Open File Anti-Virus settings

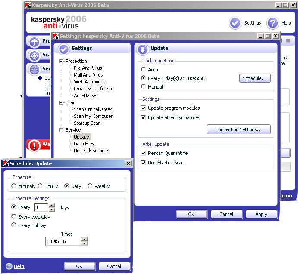tap(88, 68)
